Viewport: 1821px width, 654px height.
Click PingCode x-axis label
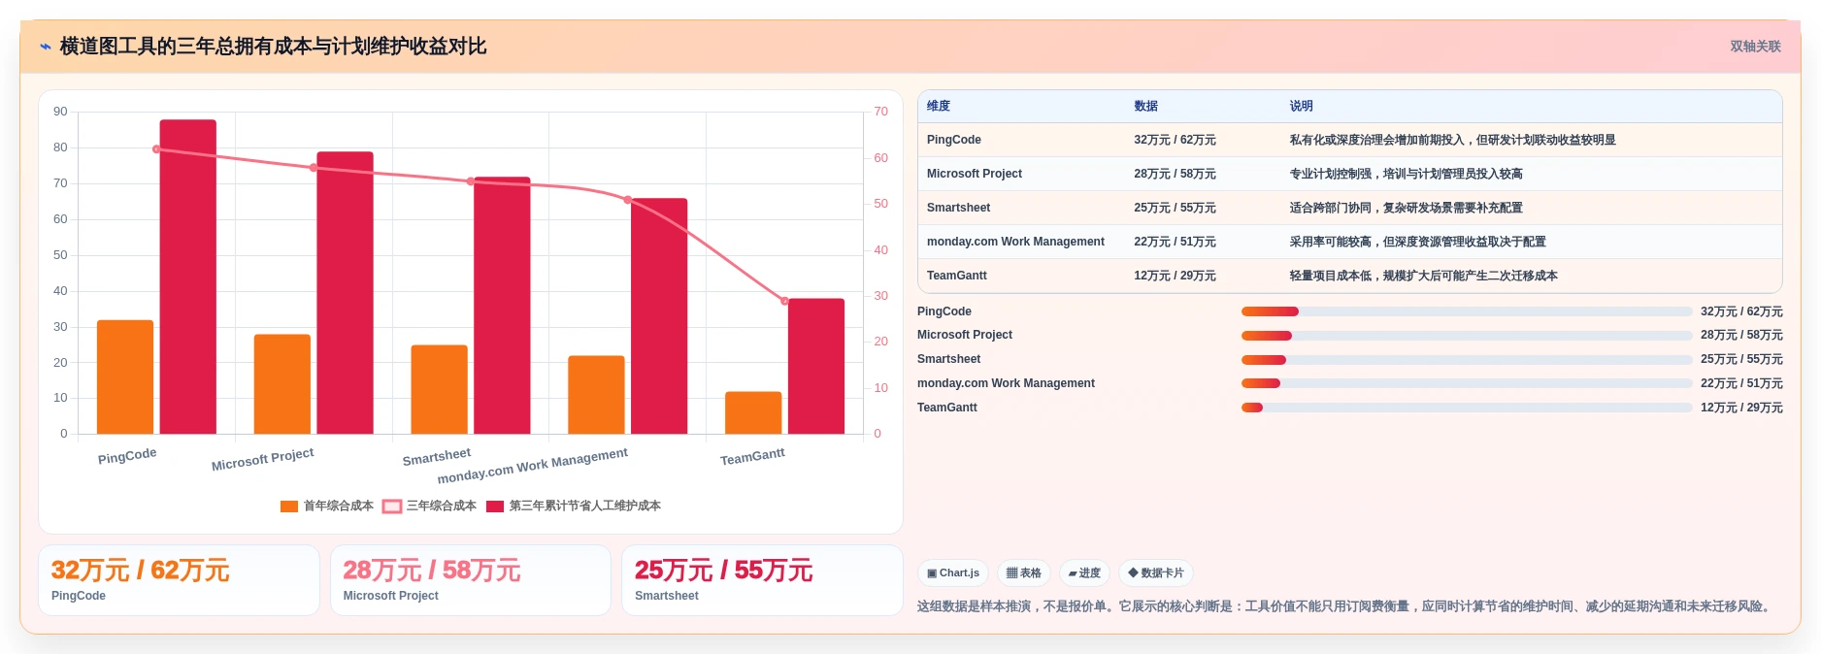click(127, 456)
